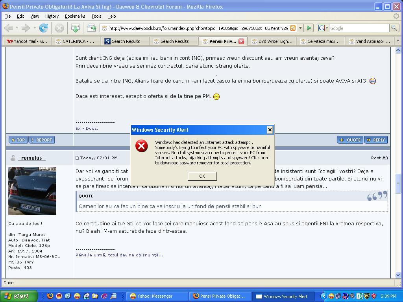403x302 pixels.
Task: Click the REPORT button
Action: coord(41,140)
